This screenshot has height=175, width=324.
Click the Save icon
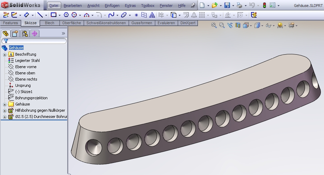point(227,5)
